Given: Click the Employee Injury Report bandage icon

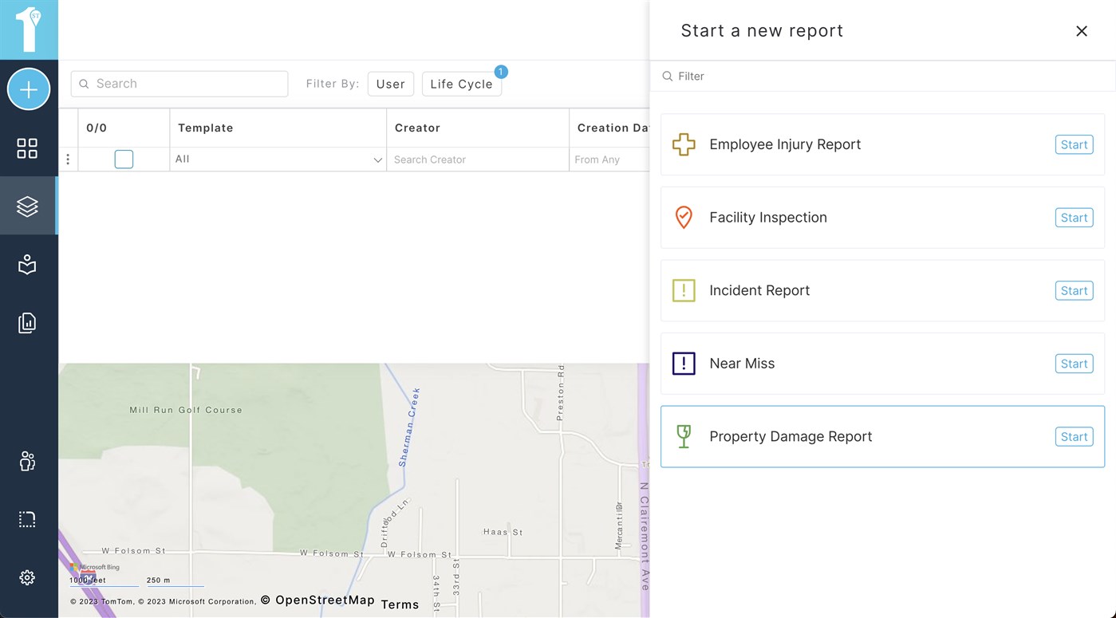Looking at the screenshot, I should (x=684, y=144).
